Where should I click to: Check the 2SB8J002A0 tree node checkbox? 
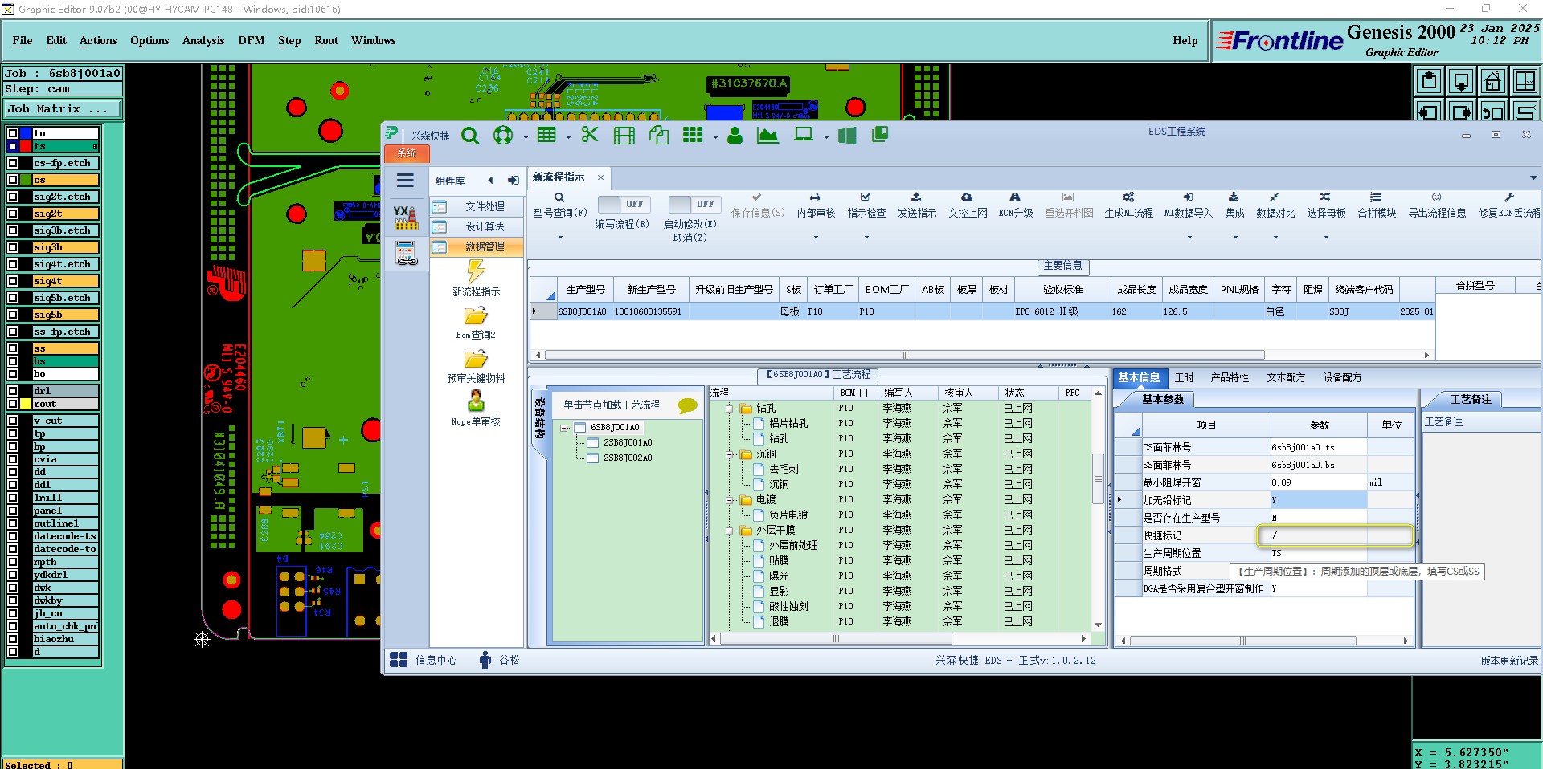(593, 458)
